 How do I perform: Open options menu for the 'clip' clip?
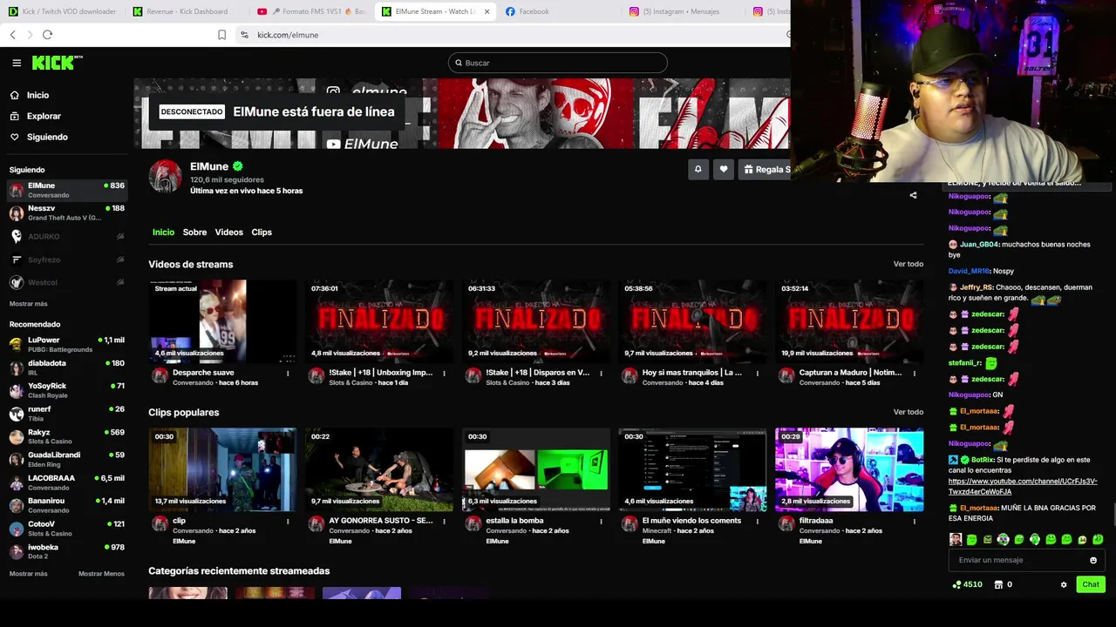point(288,522)
